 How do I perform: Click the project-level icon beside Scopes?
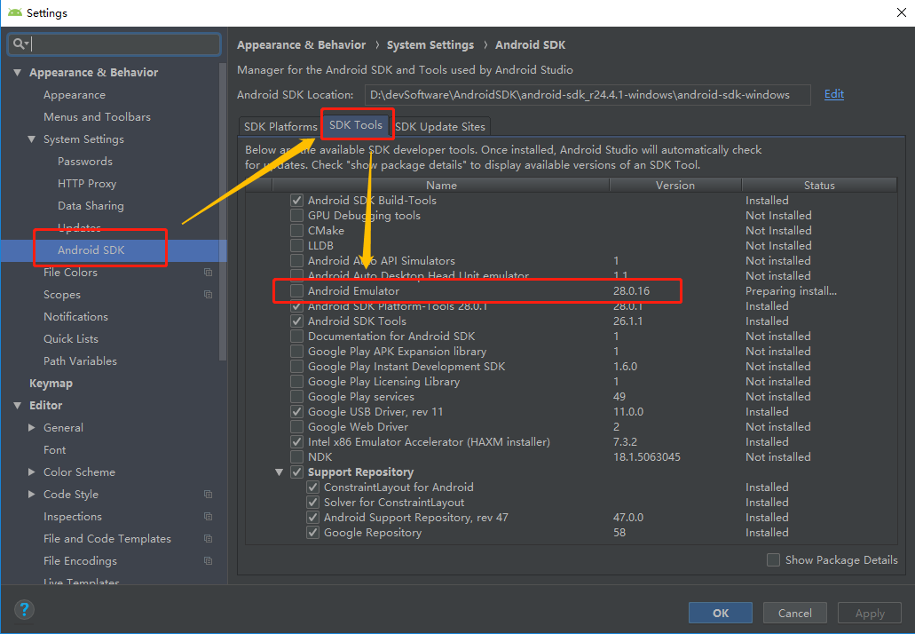click(x=208, y=294)
